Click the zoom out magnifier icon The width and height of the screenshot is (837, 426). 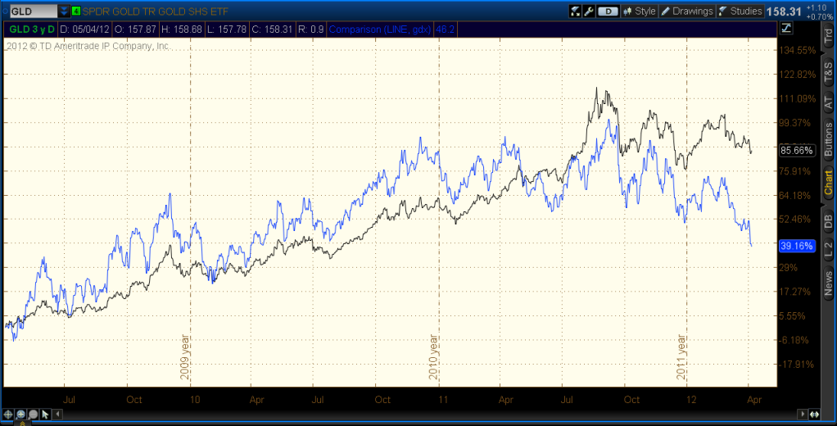coord(33,414)
